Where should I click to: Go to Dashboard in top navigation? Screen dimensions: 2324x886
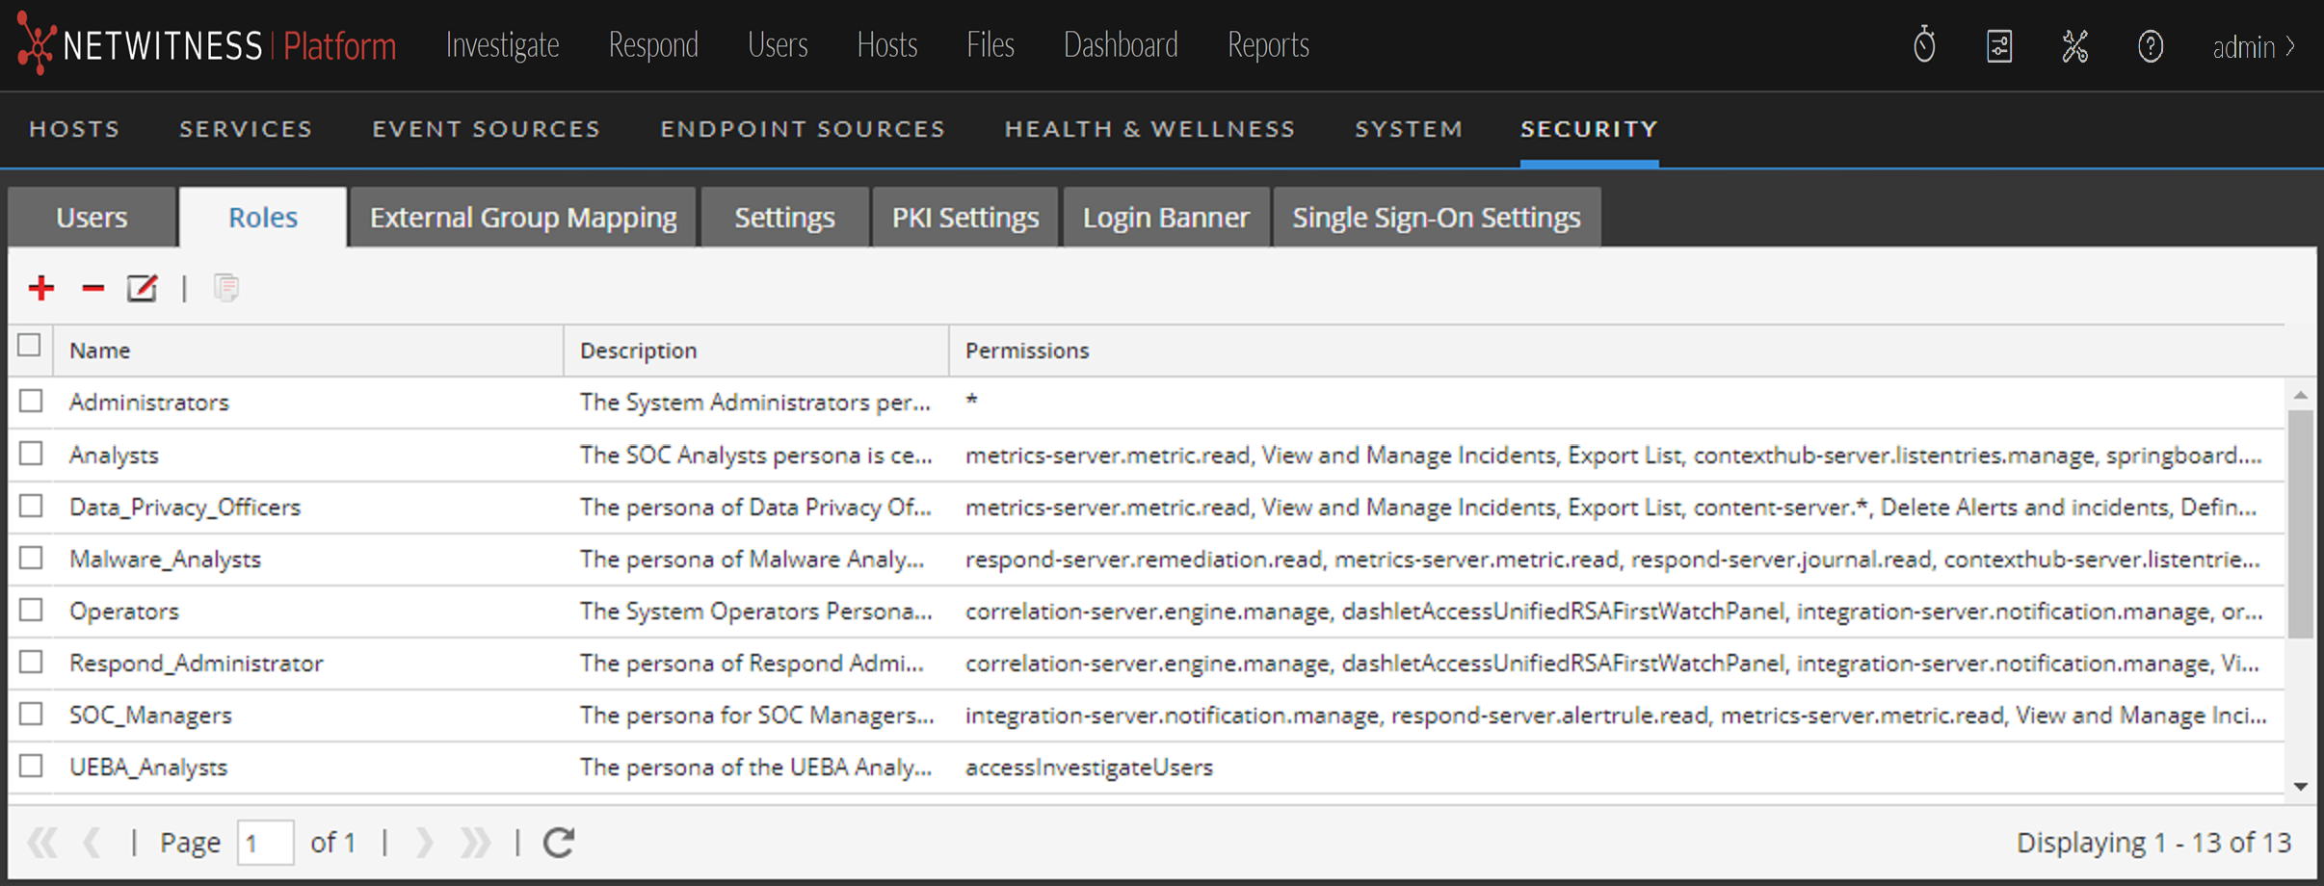coord(1121,45)
